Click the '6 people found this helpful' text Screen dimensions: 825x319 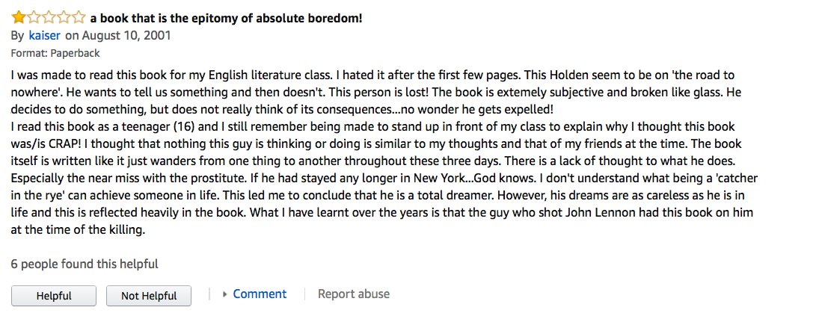(x=85, y=264)
